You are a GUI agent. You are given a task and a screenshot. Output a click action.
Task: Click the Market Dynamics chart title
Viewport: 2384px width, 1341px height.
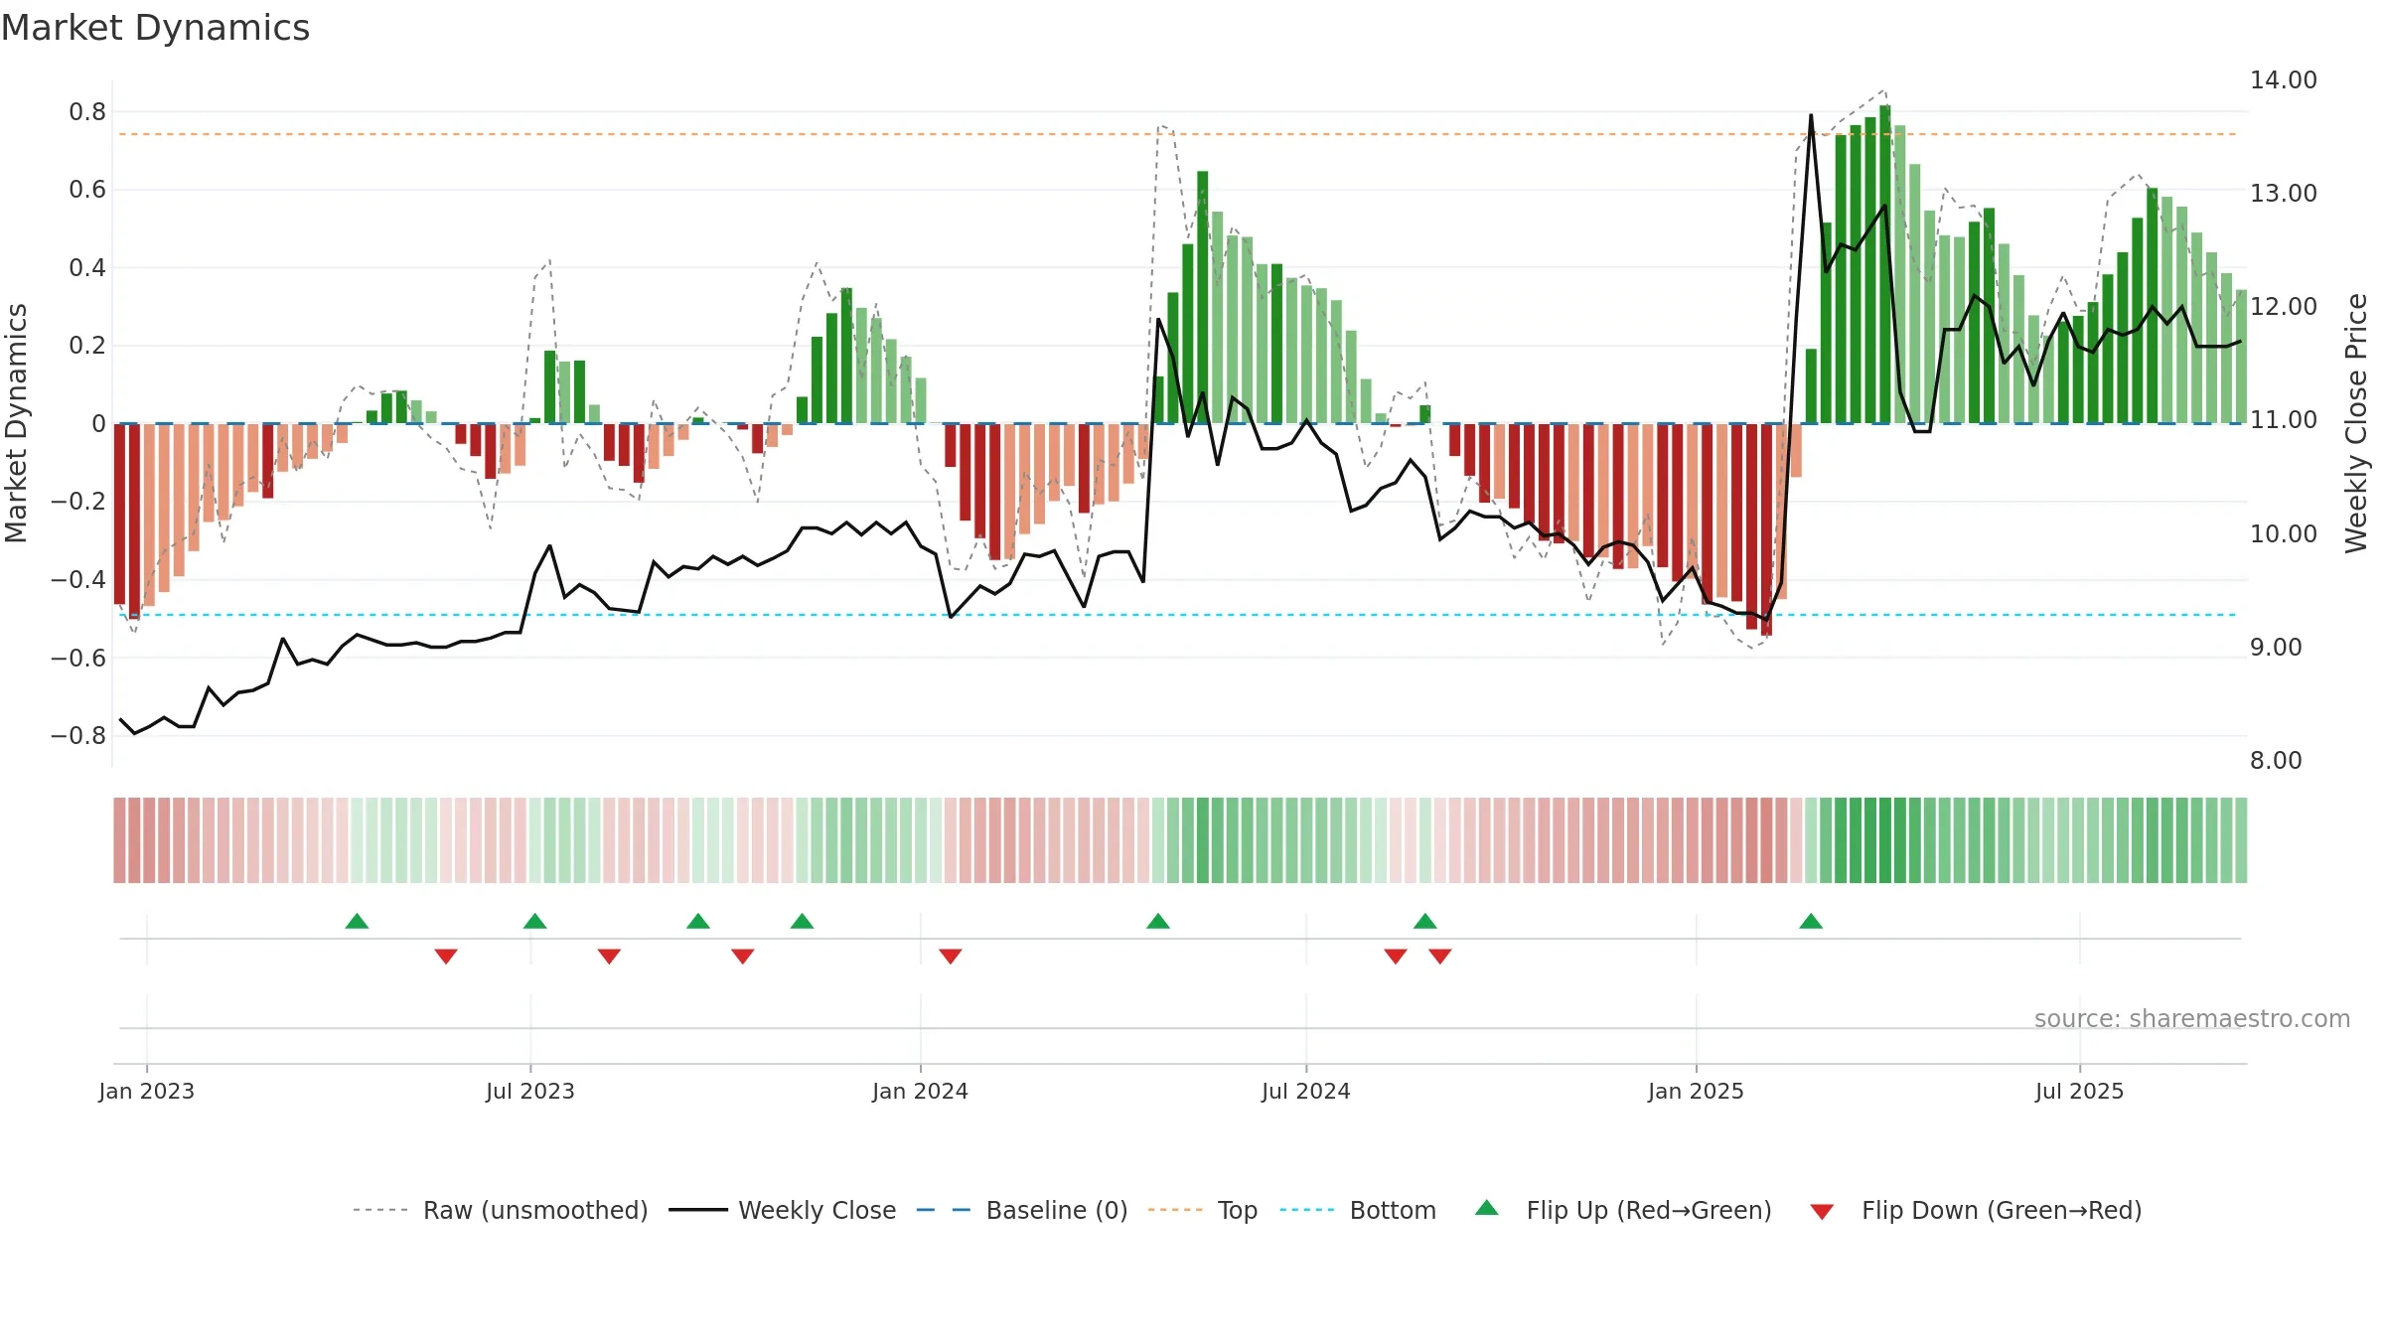pos(156,28)
